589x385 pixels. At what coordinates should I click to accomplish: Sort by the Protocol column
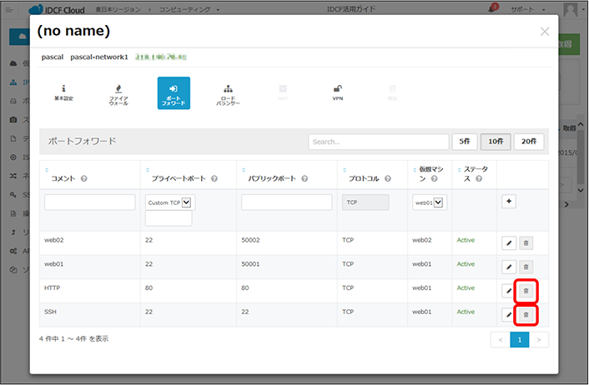(344, 170)
